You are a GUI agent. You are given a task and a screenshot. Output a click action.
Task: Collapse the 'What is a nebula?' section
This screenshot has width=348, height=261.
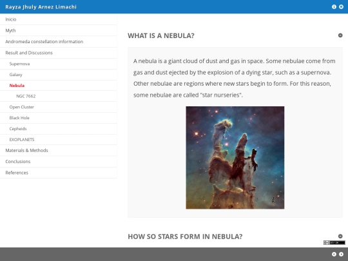coord(340,35)
